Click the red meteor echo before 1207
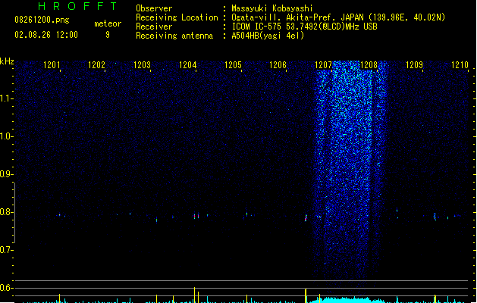Viewport: 477px width, 303px height. pos(306,218)
